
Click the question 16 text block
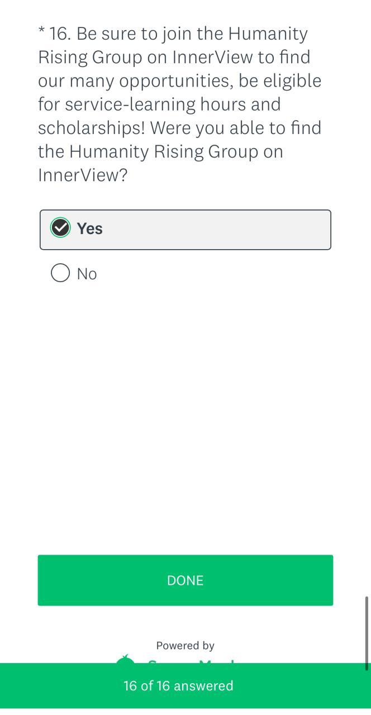pos(180,104)
